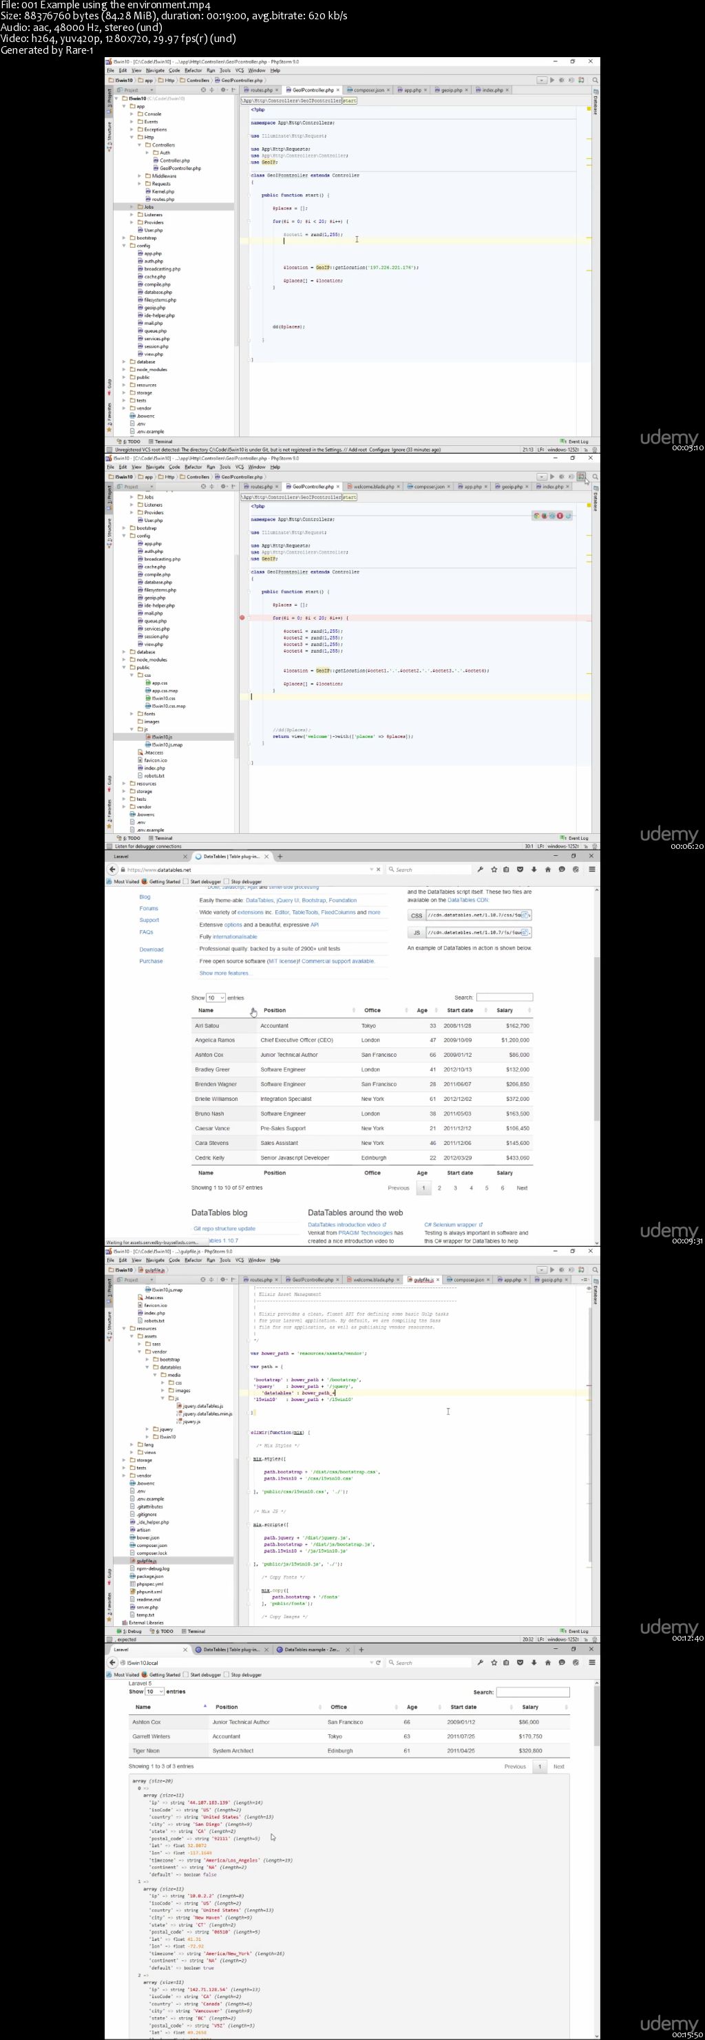This screenshot has height=2040, width=705.
Task: Open Refactor menu in 00:03:10 PhpStorm frame
Action: pyautogui.click(x=193, y=70)
